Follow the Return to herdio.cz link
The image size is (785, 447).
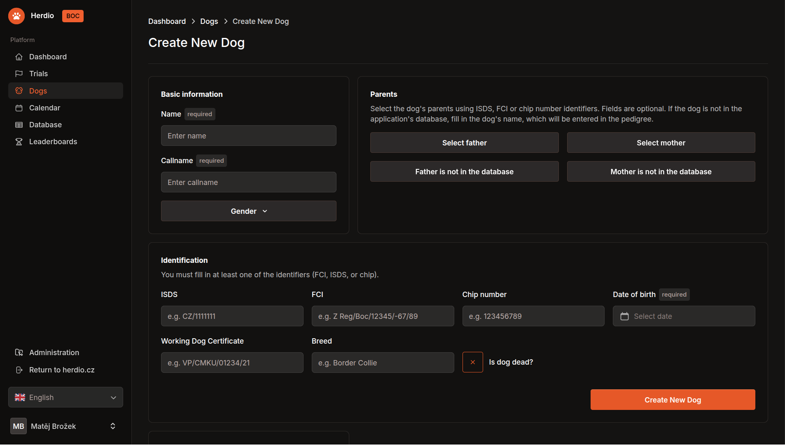[x=66, y=370]
